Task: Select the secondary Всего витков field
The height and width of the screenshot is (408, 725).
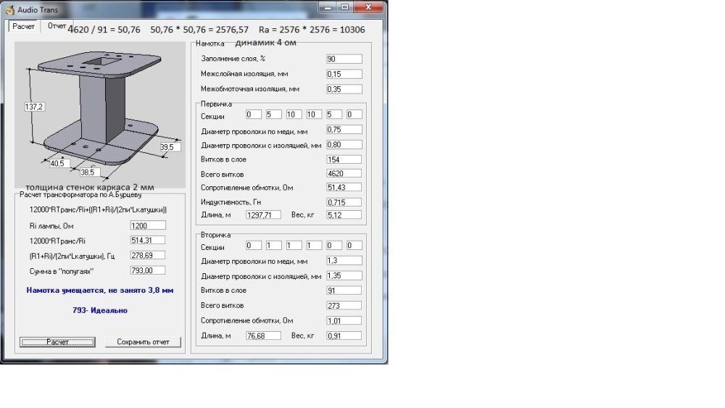Action: (343, 305)
